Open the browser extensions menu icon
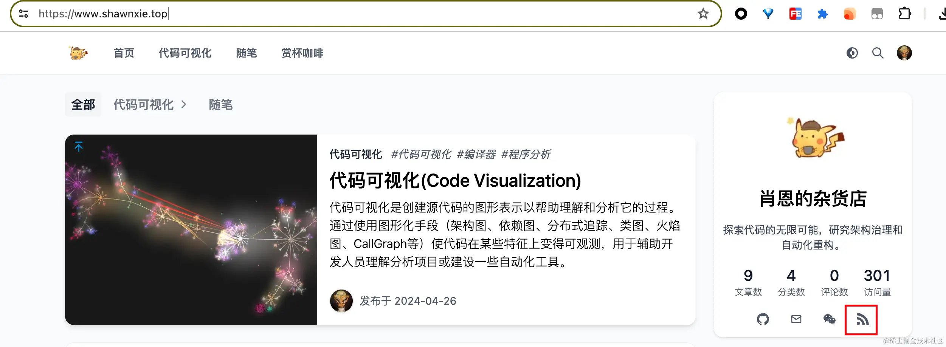This screenshot has width=946, height=347. point(905,14)
